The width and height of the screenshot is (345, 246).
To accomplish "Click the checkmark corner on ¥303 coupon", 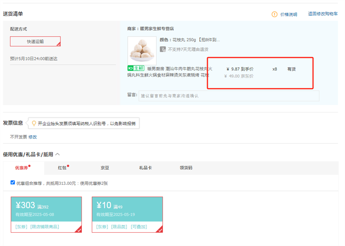I will coord(78,230).
